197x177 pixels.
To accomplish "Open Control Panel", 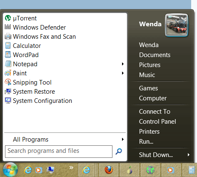I will (157, 122).
